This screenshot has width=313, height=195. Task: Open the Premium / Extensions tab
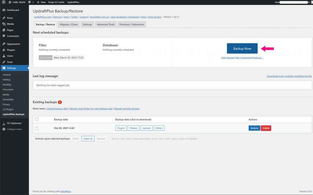[x=131, y=24]
